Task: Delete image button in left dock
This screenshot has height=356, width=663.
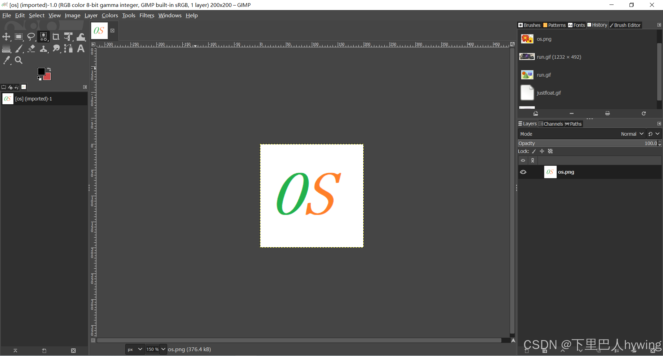Action: tap(73, 351)
